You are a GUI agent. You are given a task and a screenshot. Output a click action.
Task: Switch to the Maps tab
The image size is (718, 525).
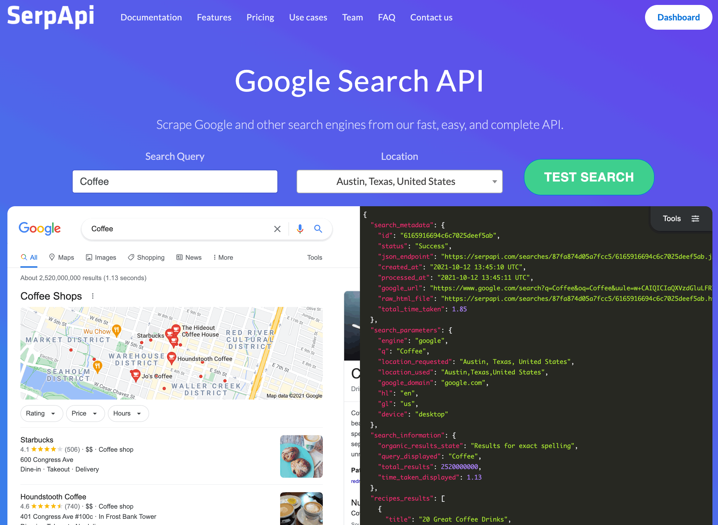coord(62,257)
